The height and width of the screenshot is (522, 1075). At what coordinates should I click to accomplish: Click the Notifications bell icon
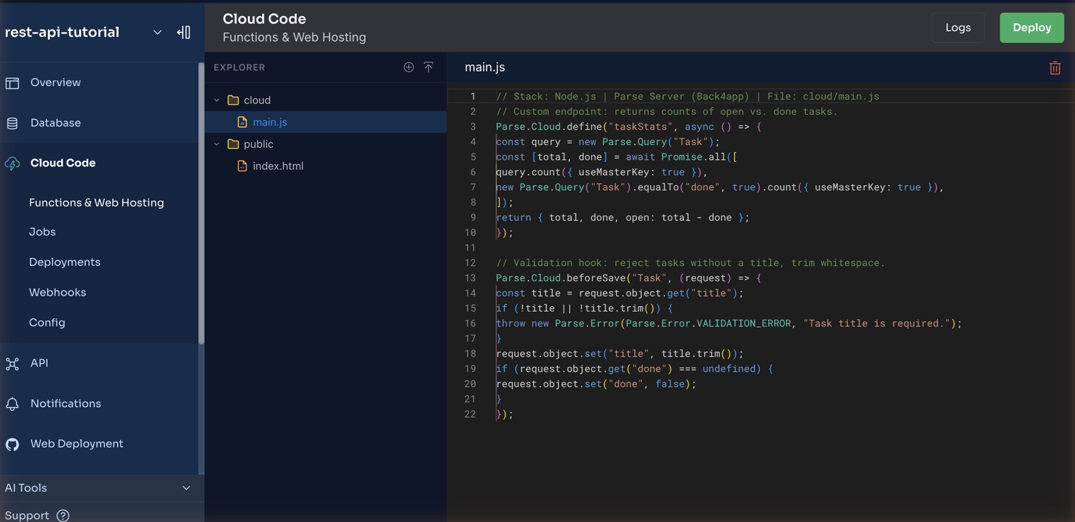pyautogui.click(x=12, y=404)
